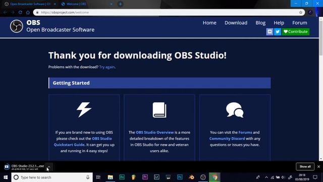The image size is (323, 182).
Task: Open the Forum navigation item
Action: click(299, 23)
